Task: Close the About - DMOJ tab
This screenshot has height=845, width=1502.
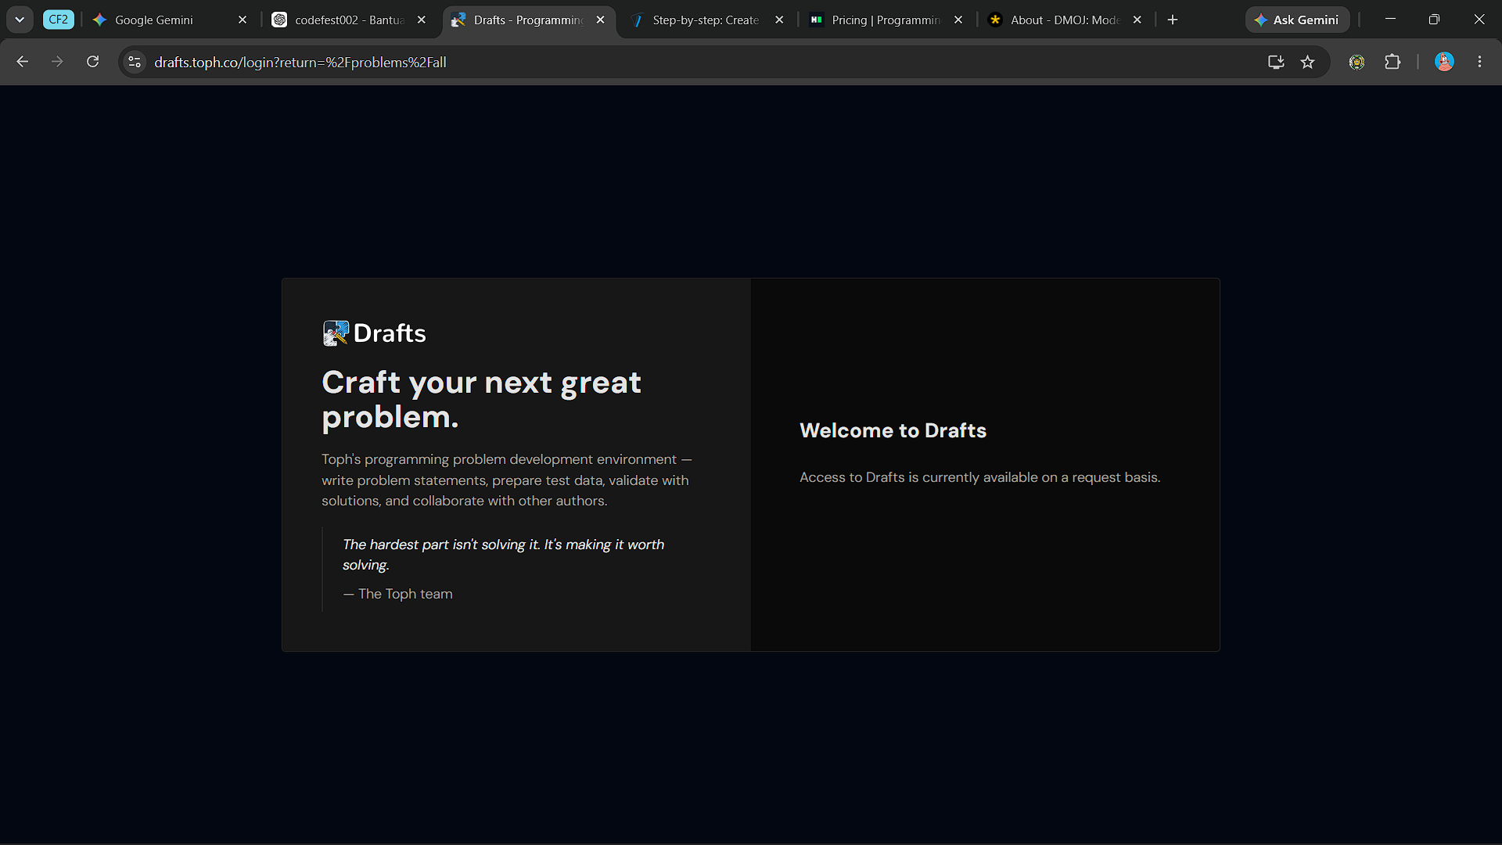Action: pyautogui.click(x=1137, y=20)
